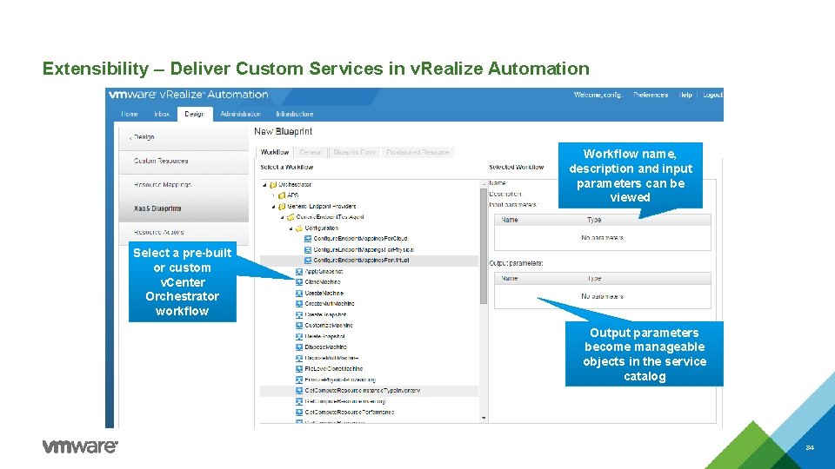Click the workflow tree scroll-down arrow
This screenshot has height=469, width=835.
pyautogui.click(x=484, y=418)
